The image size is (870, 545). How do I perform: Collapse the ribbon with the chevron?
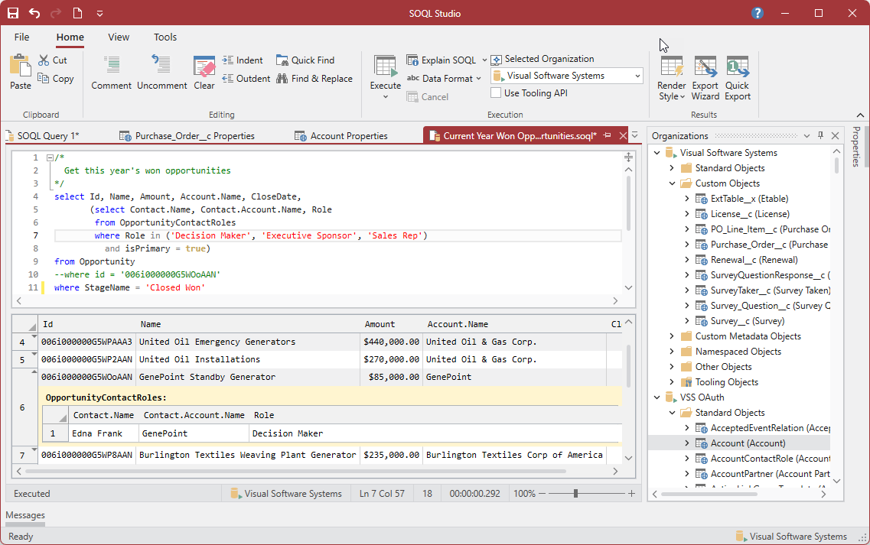click(x=860, y=115)
